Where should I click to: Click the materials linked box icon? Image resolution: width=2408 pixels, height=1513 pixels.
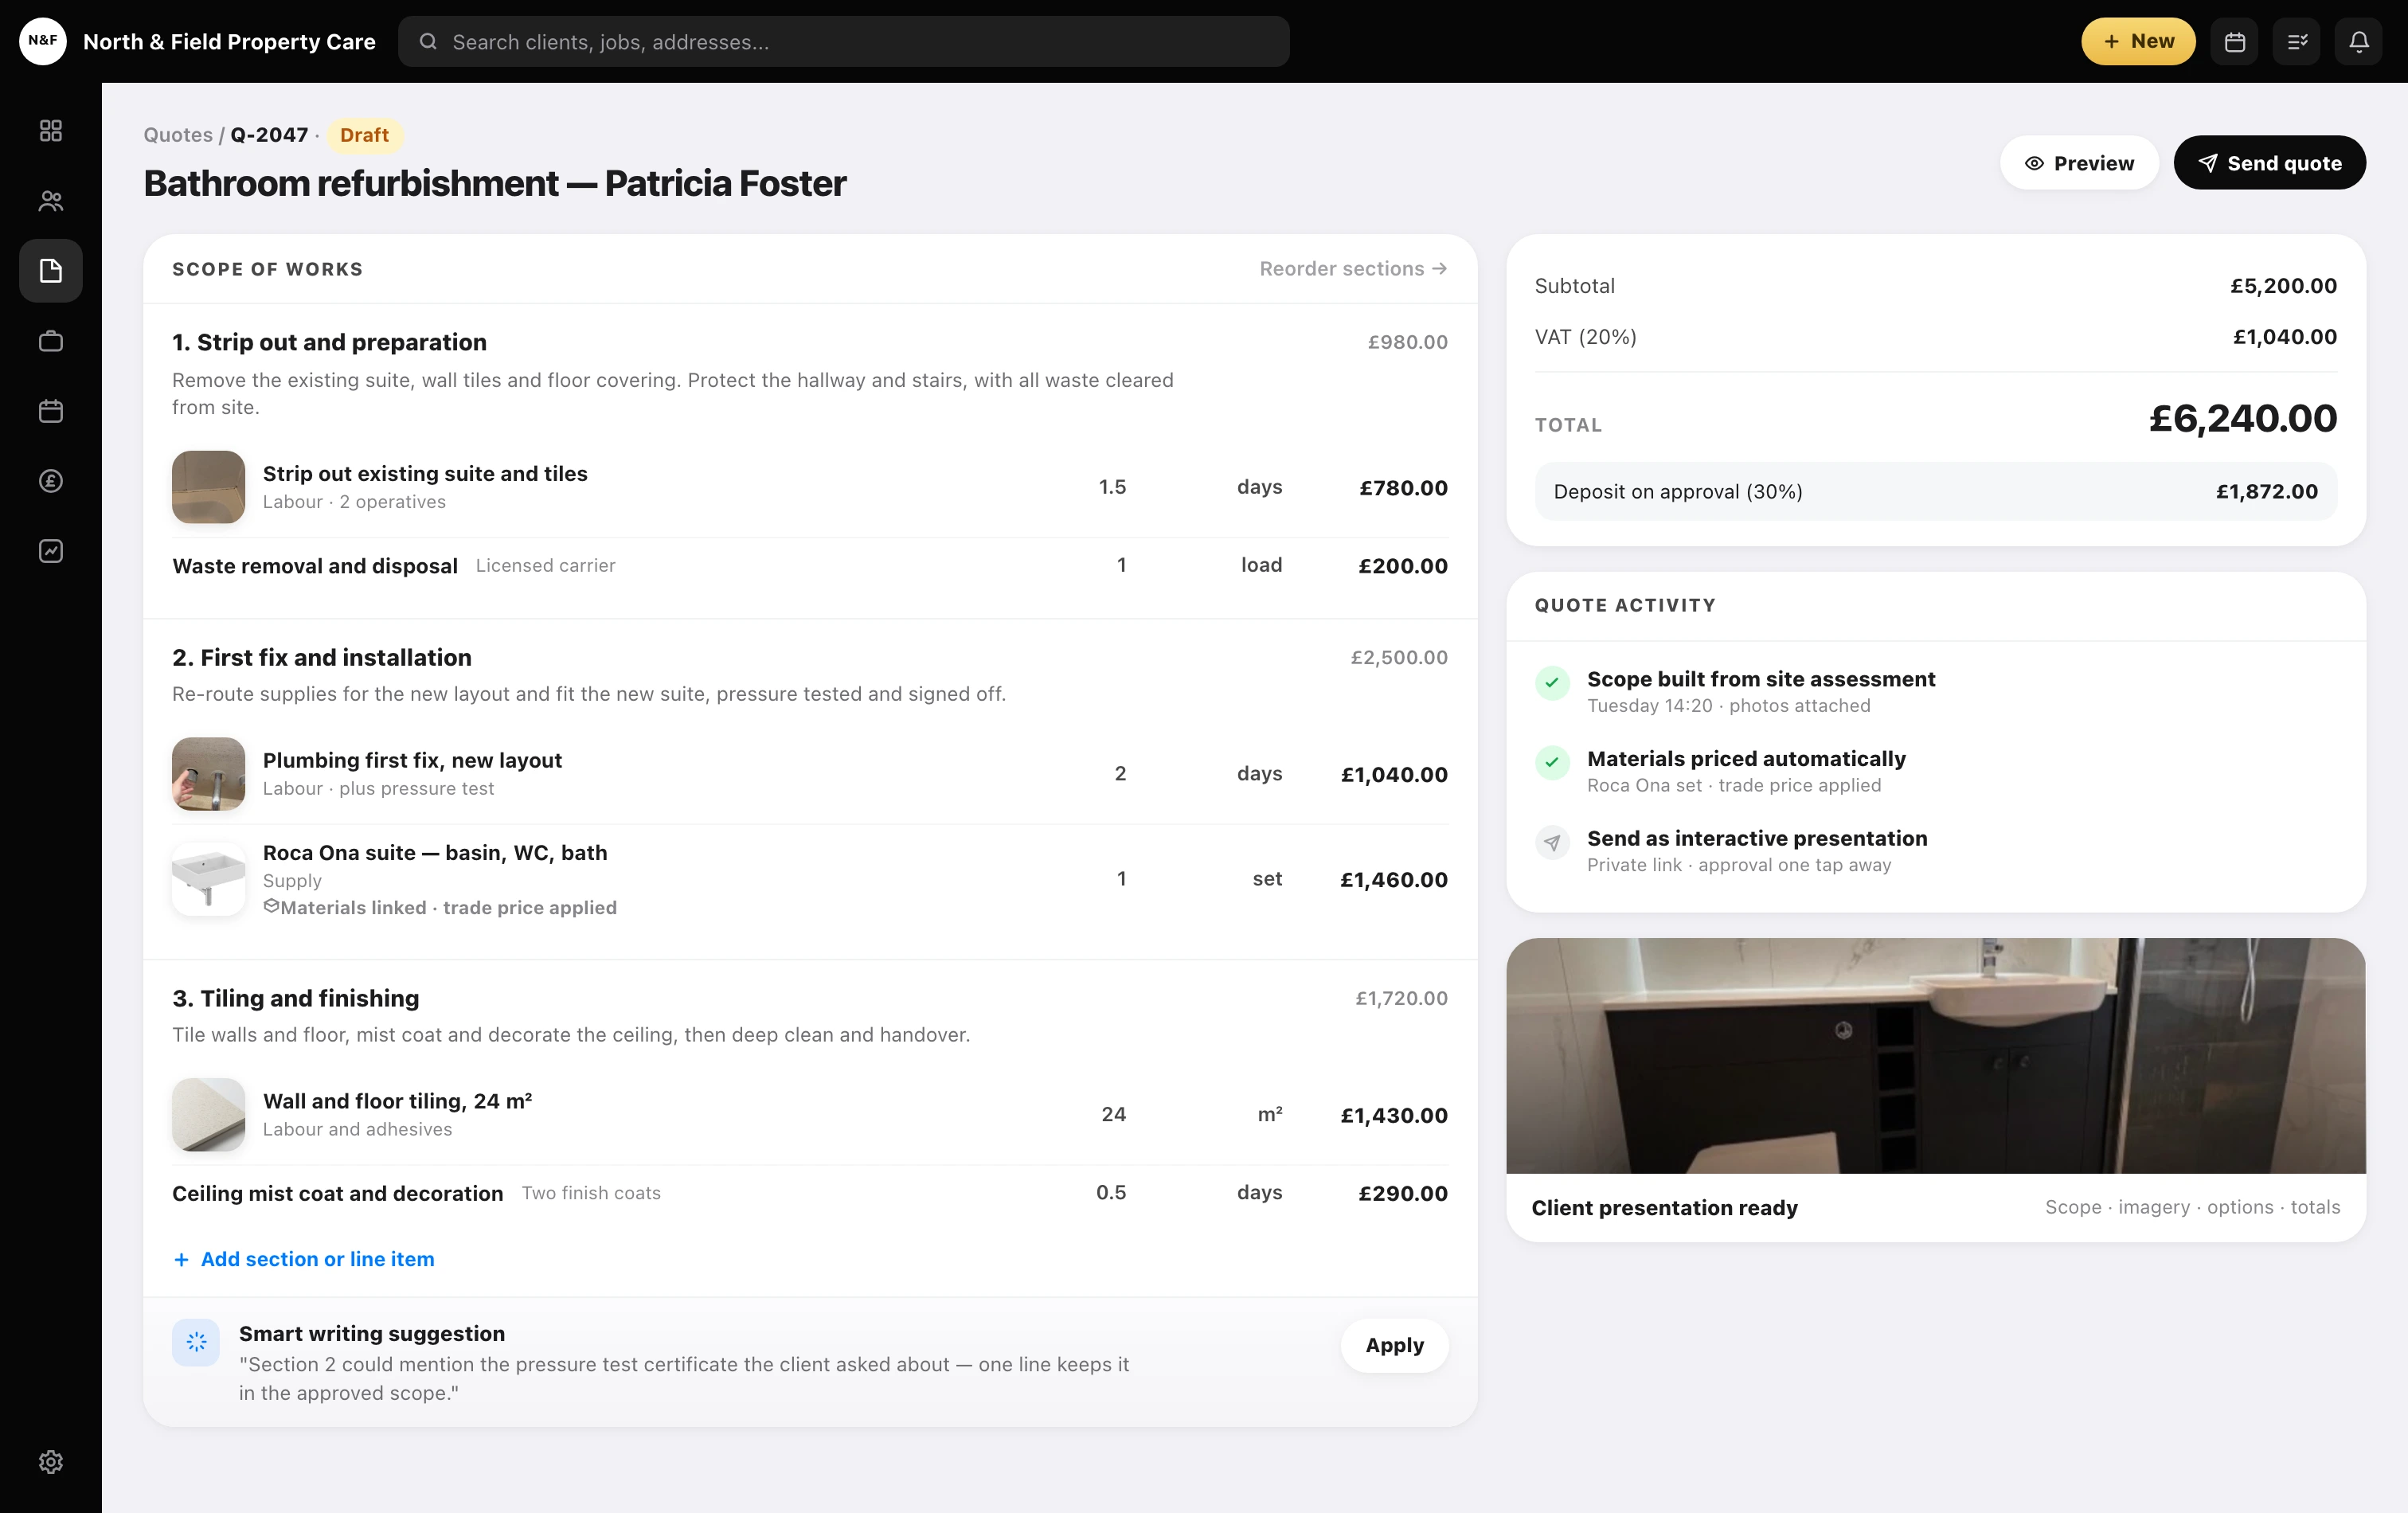[271, 906]
